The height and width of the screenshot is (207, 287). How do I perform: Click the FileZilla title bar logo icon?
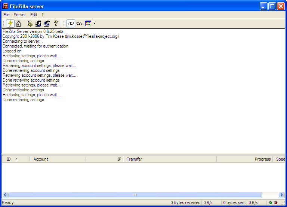pyautogui.click(x=5, y=6)
